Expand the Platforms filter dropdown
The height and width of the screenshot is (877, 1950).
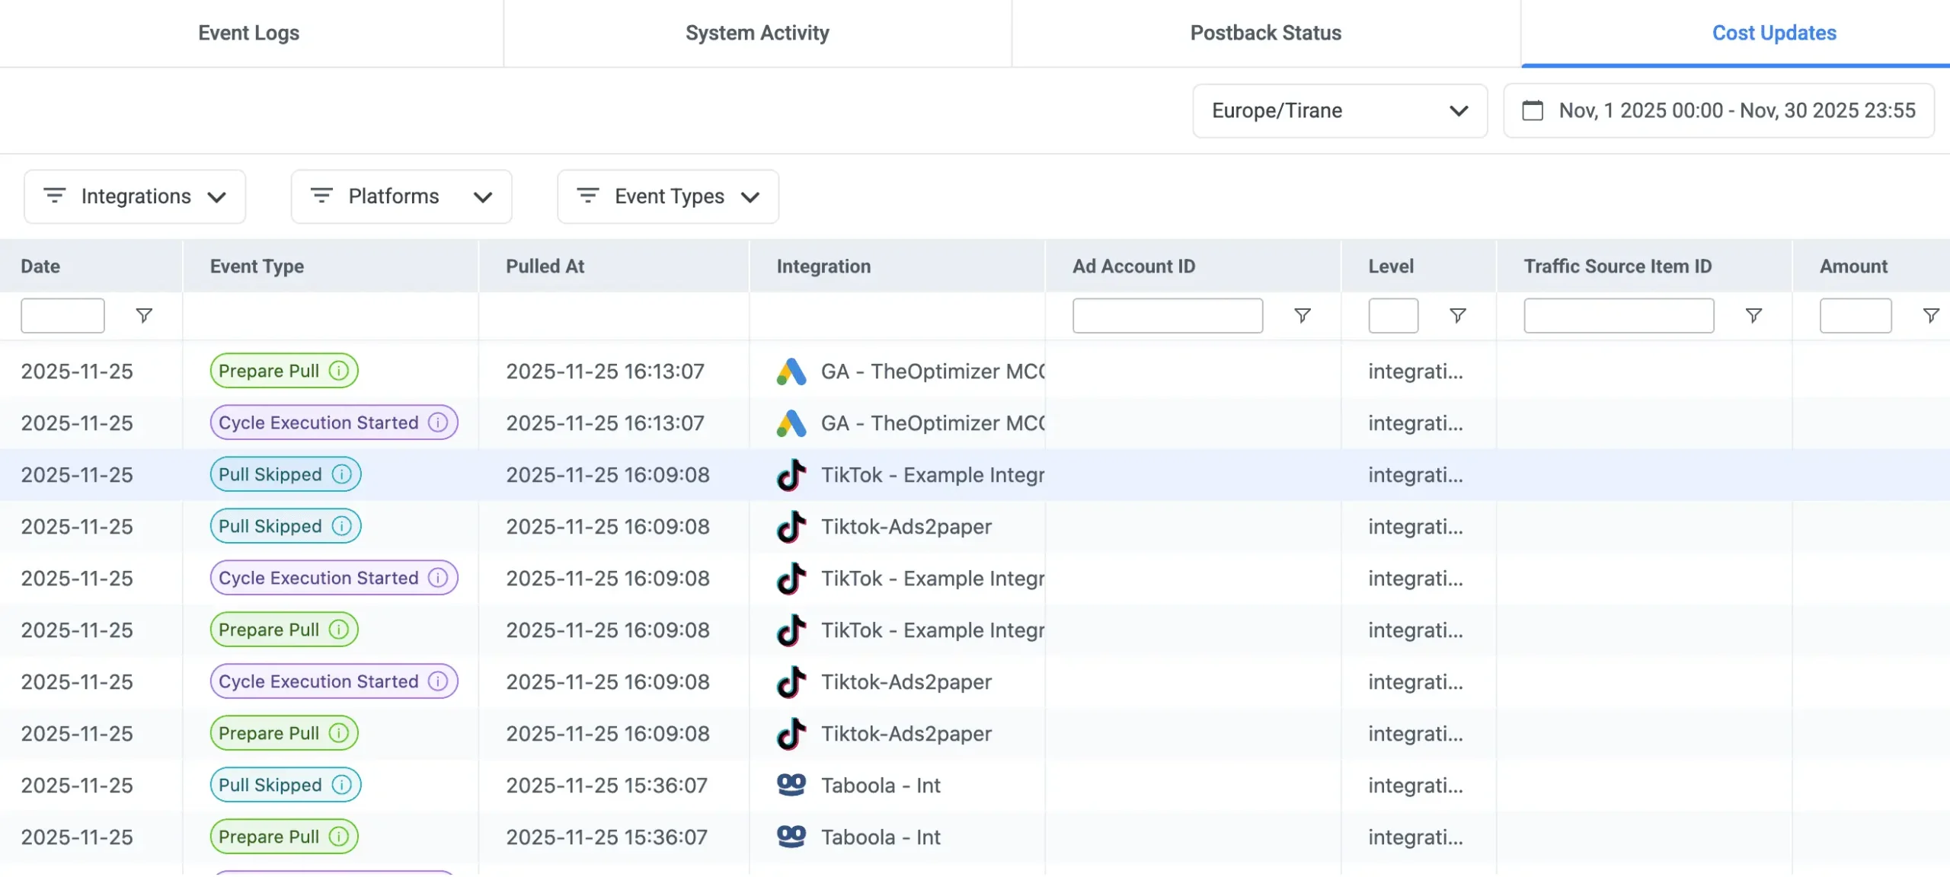coord(401,196)
